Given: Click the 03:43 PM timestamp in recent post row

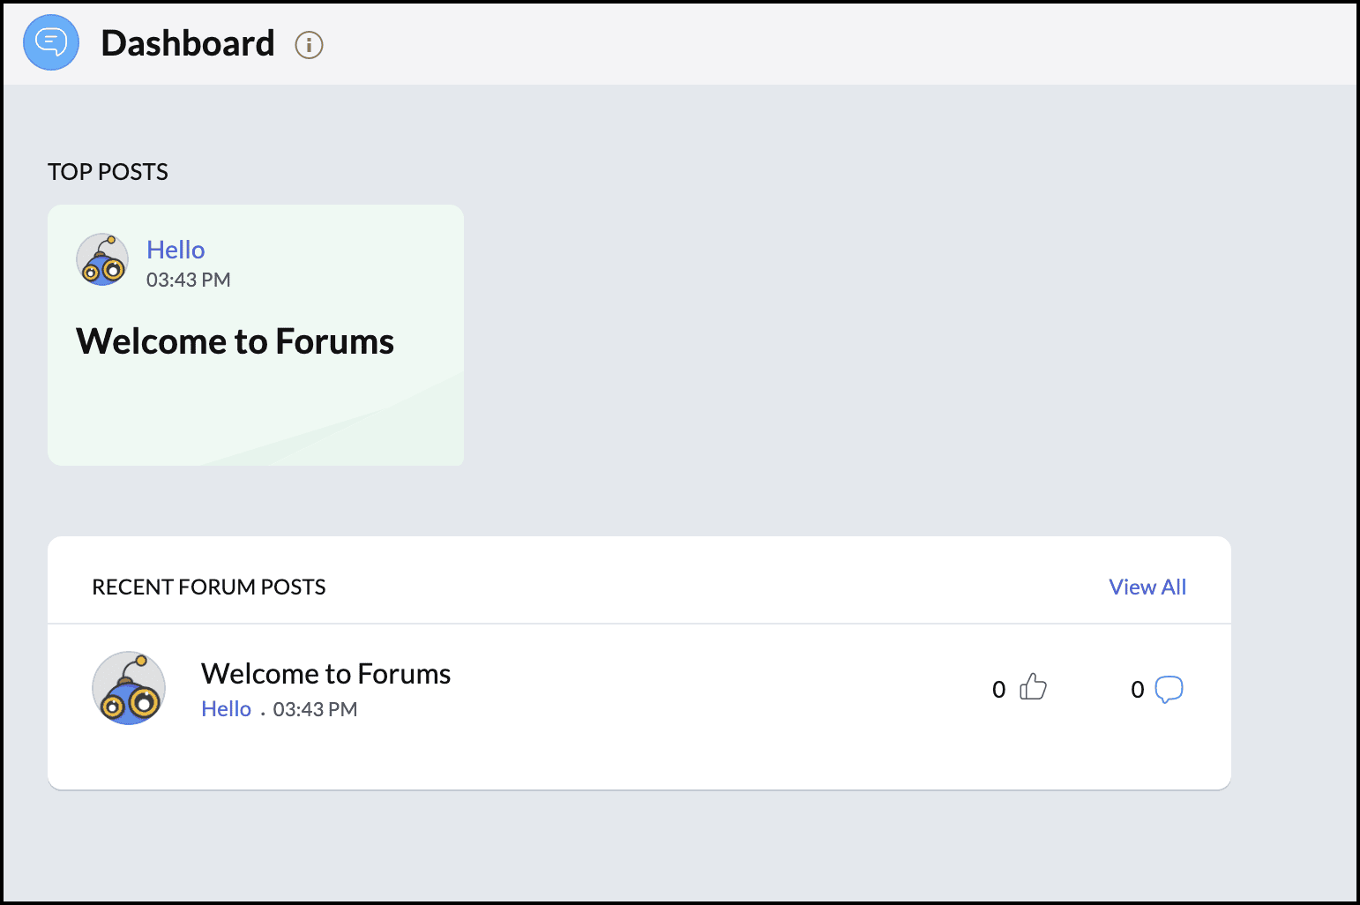Looking at the screenshot, I should (x=315, y=709).
